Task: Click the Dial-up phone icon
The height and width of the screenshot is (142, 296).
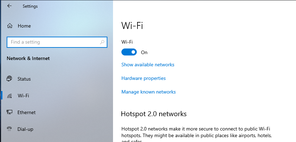Action: coord(9,129)
